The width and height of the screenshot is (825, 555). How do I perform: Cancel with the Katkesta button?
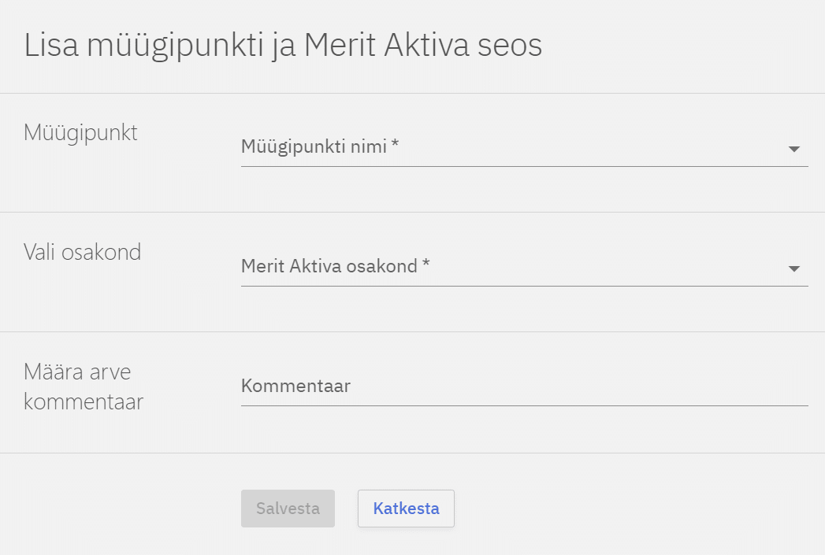pos(406,509)
